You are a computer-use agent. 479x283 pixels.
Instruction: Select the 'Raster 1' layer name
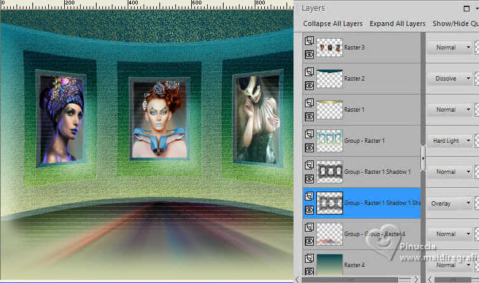(354, 110)
